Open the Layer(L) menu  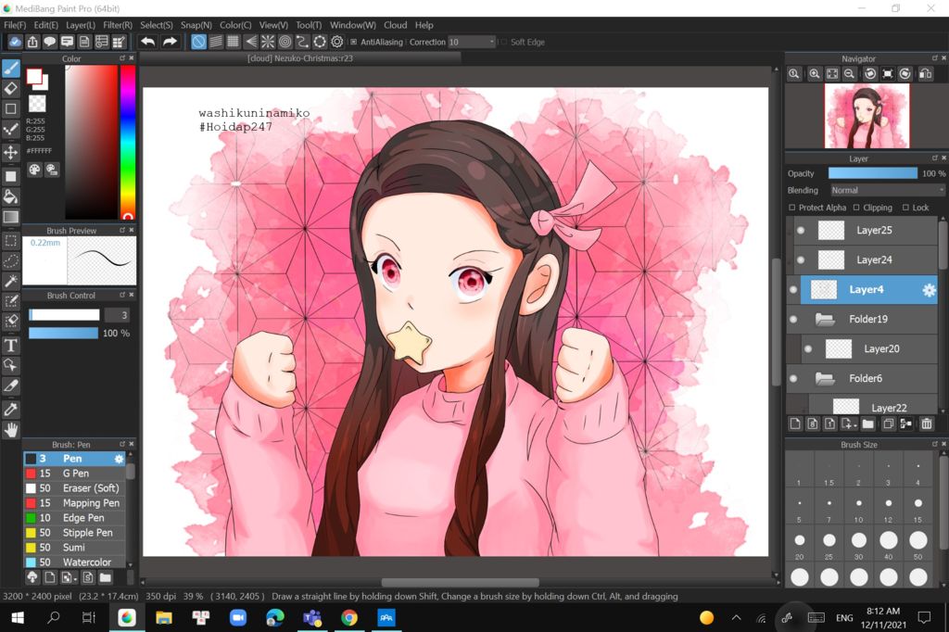81,25
